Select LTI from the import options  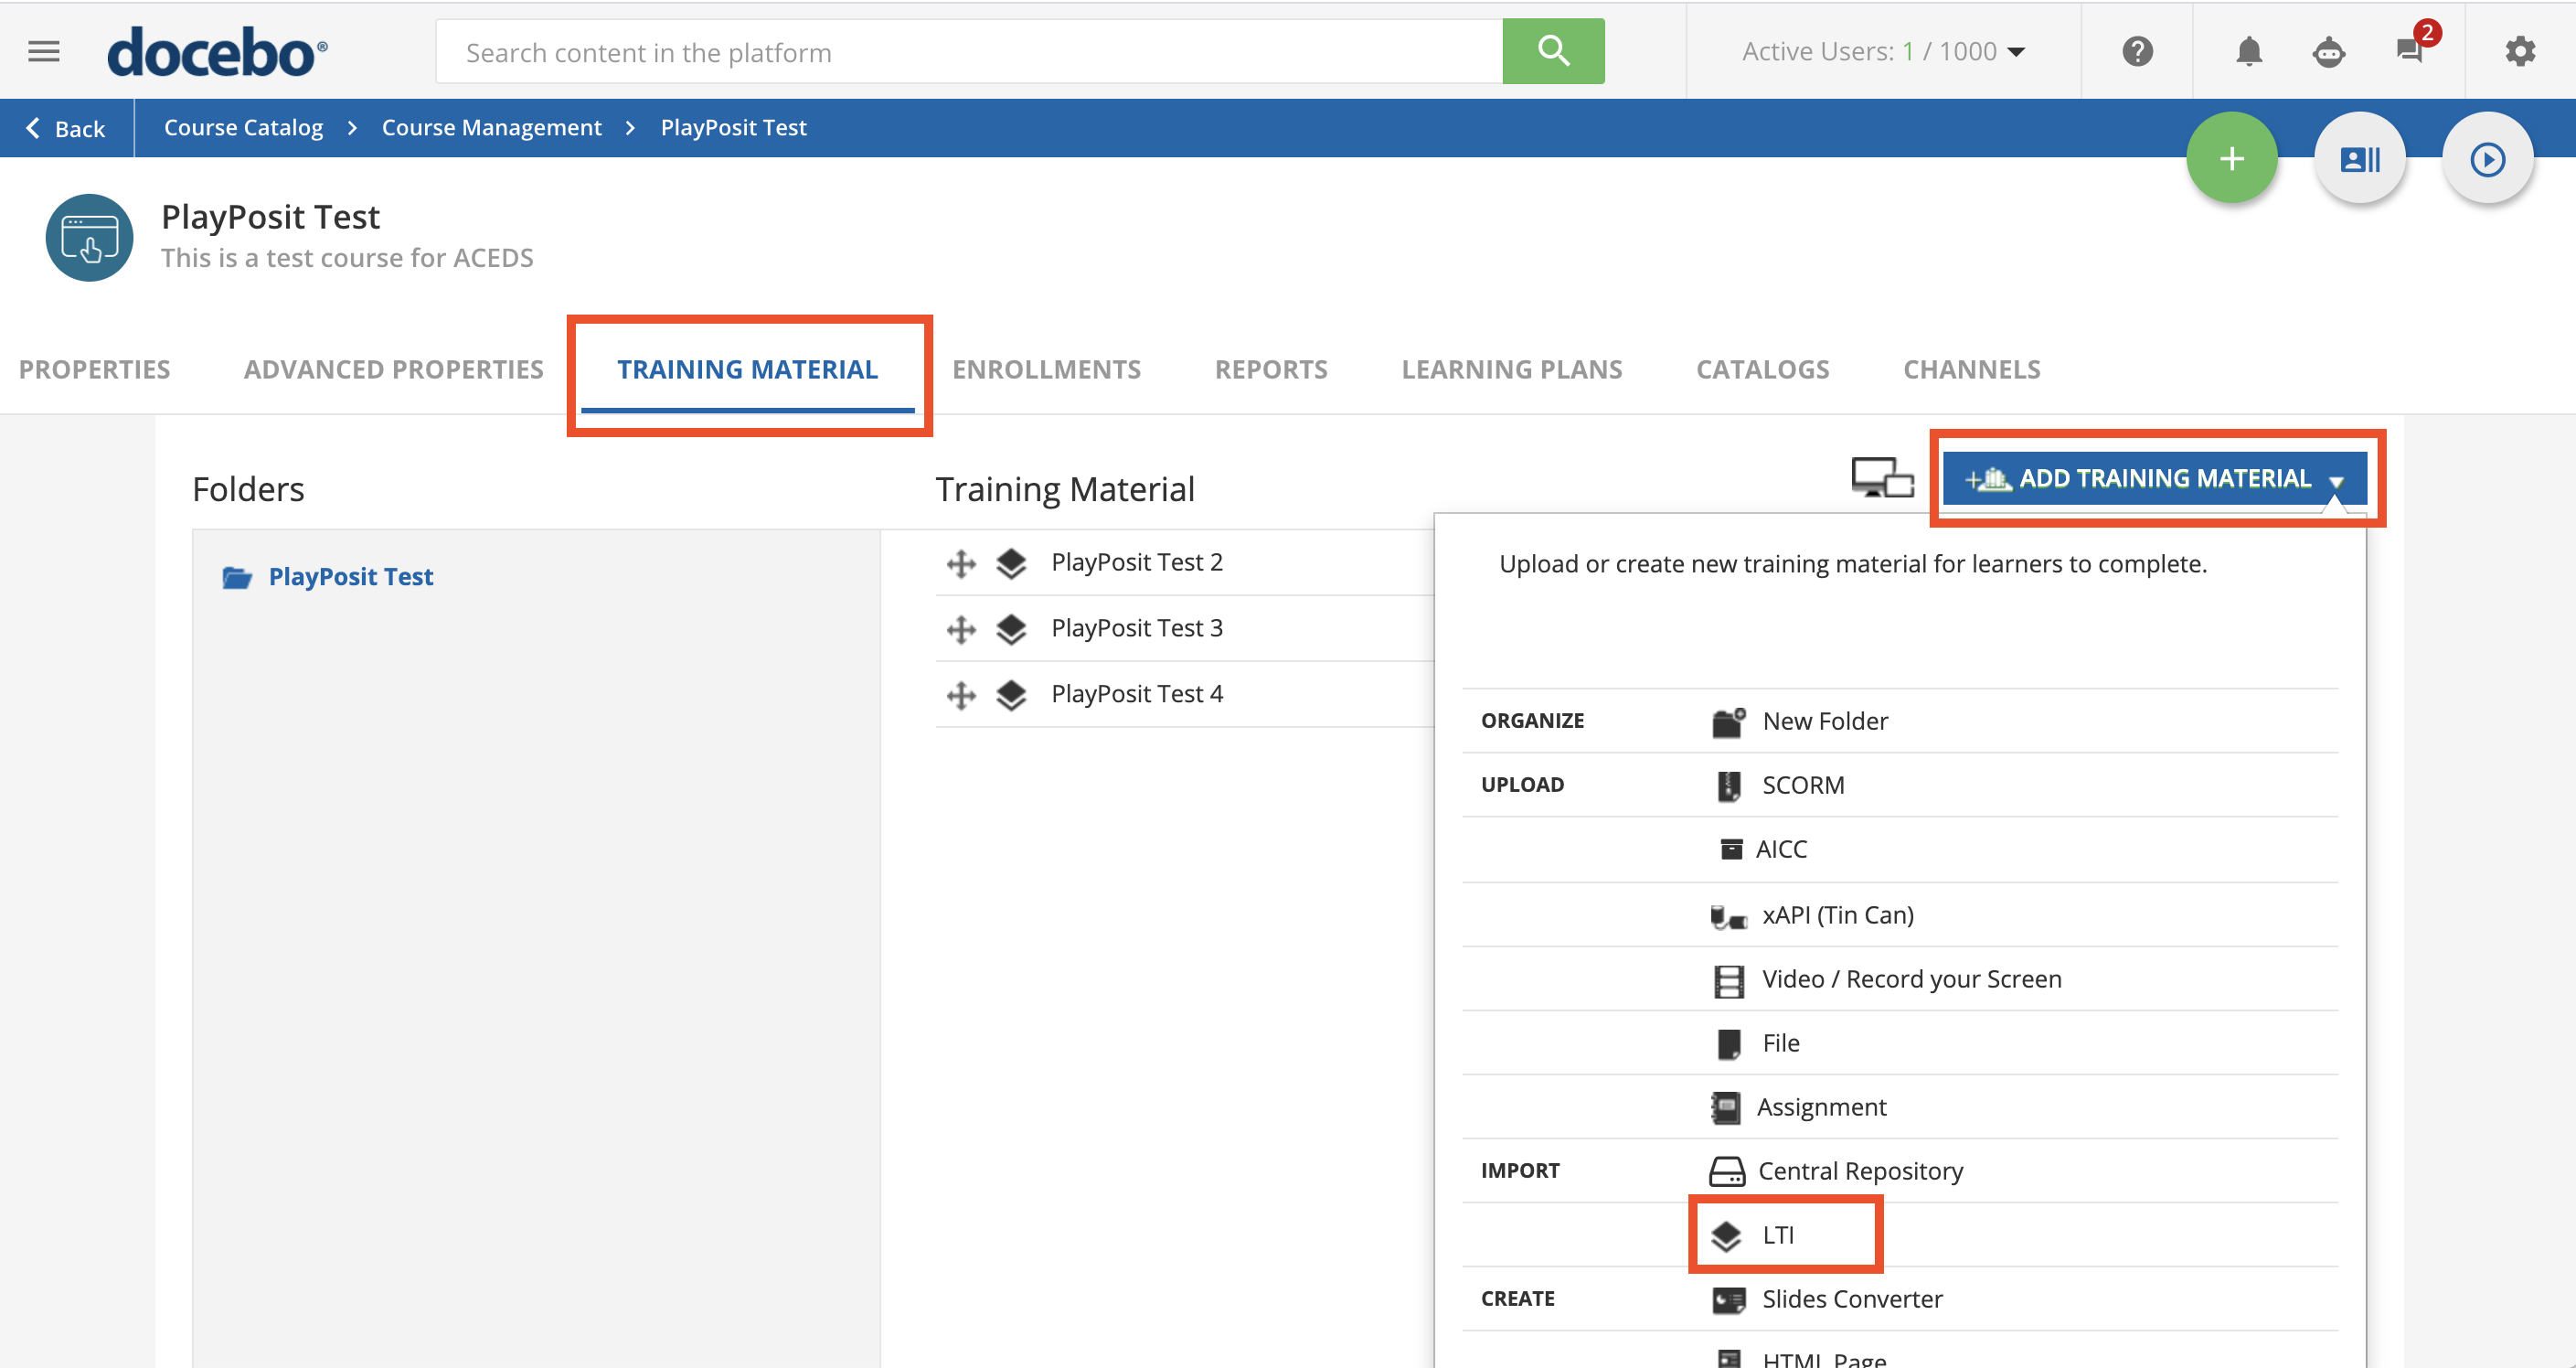(1778, 1235)
